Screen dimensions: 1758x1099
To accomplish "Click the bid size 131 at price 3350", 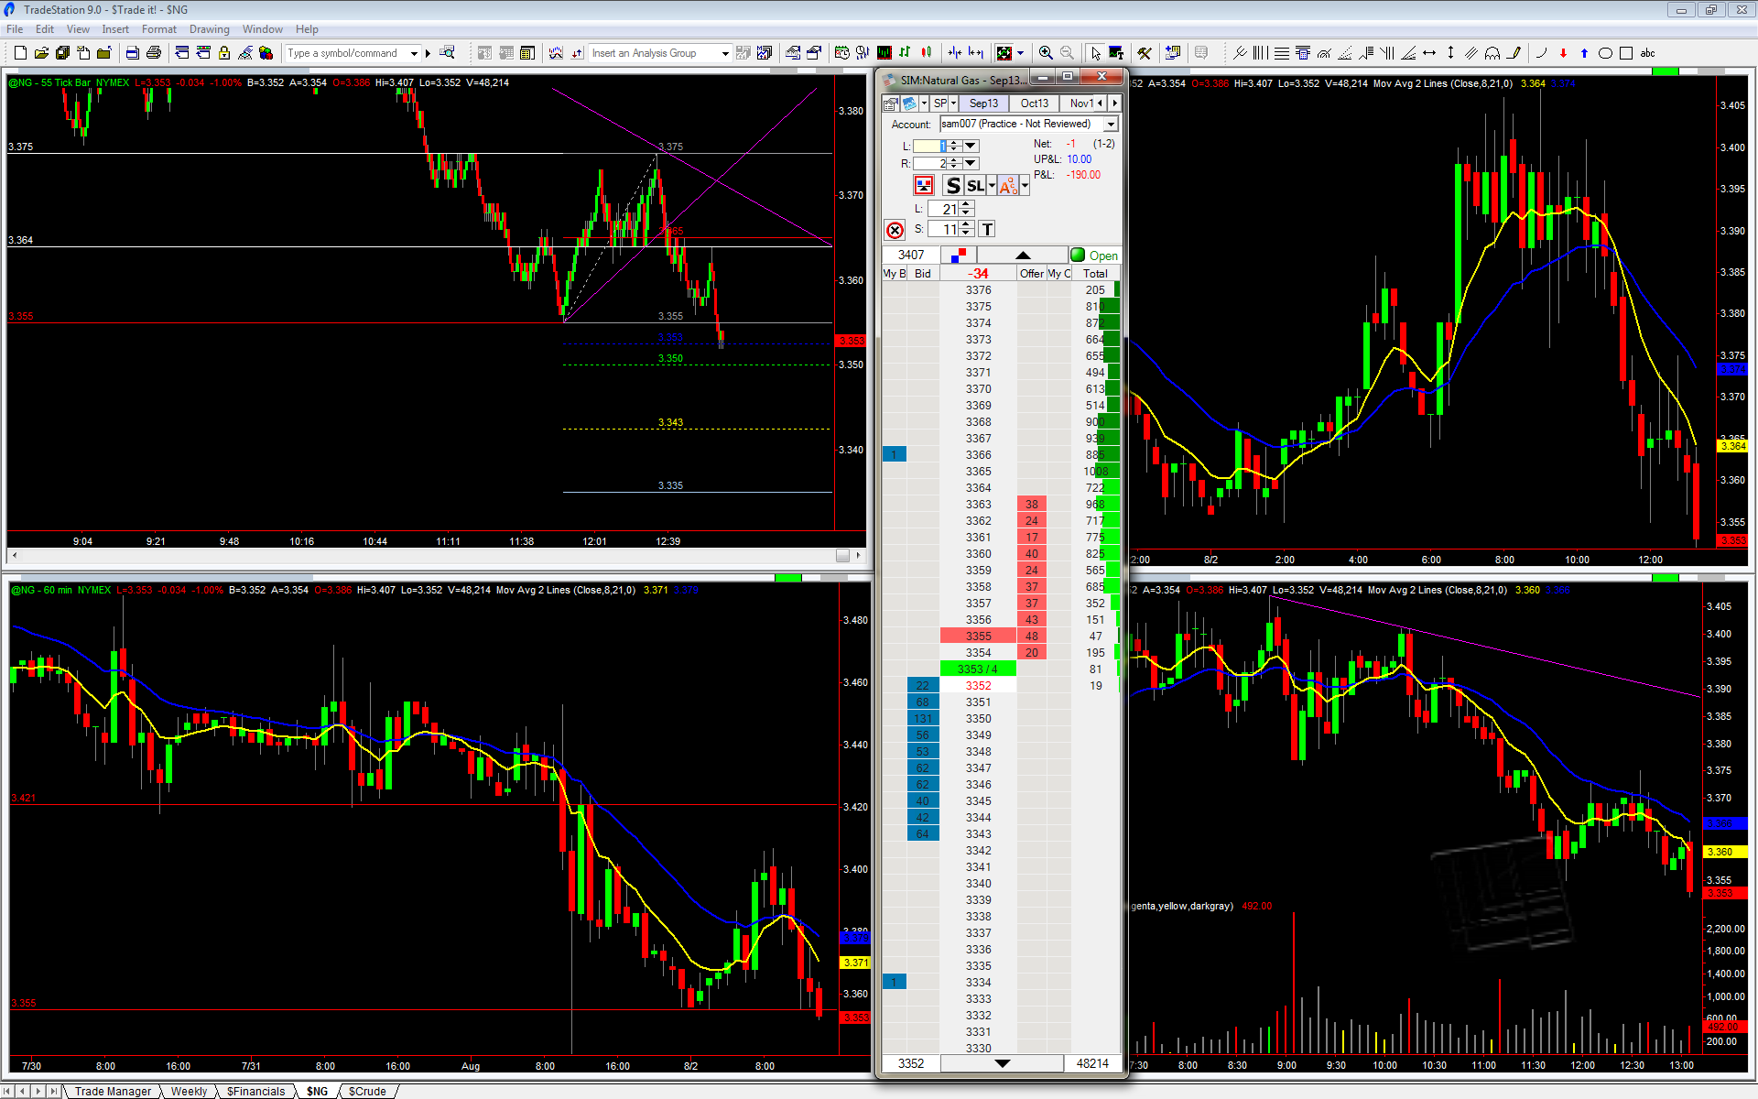I will coord(923,719).
